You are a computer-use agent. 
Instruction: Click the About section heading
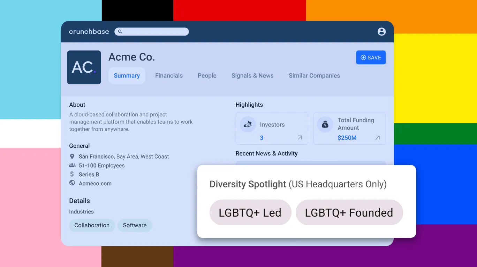(77, 105)
